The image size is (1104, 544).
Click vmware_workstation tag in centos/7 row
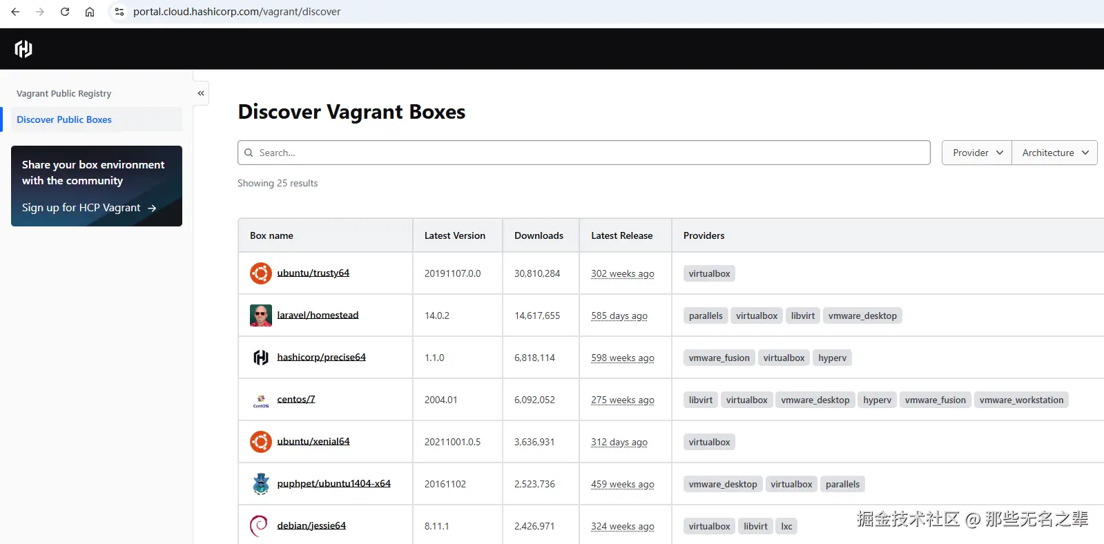point(1021,400)
